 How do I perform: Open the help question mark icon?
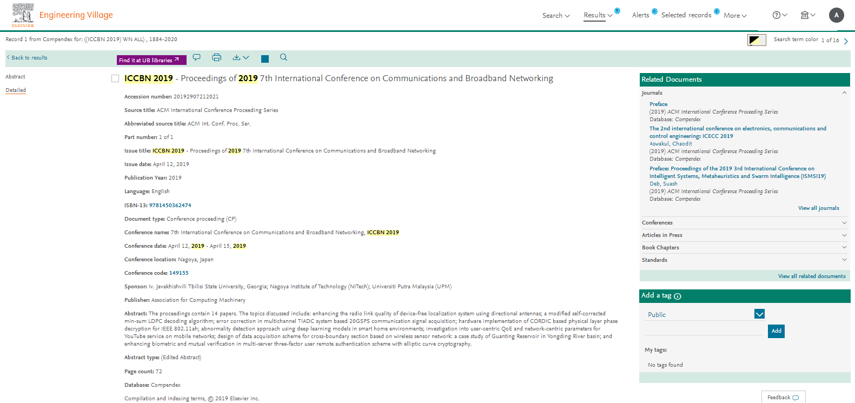(777, 15)
